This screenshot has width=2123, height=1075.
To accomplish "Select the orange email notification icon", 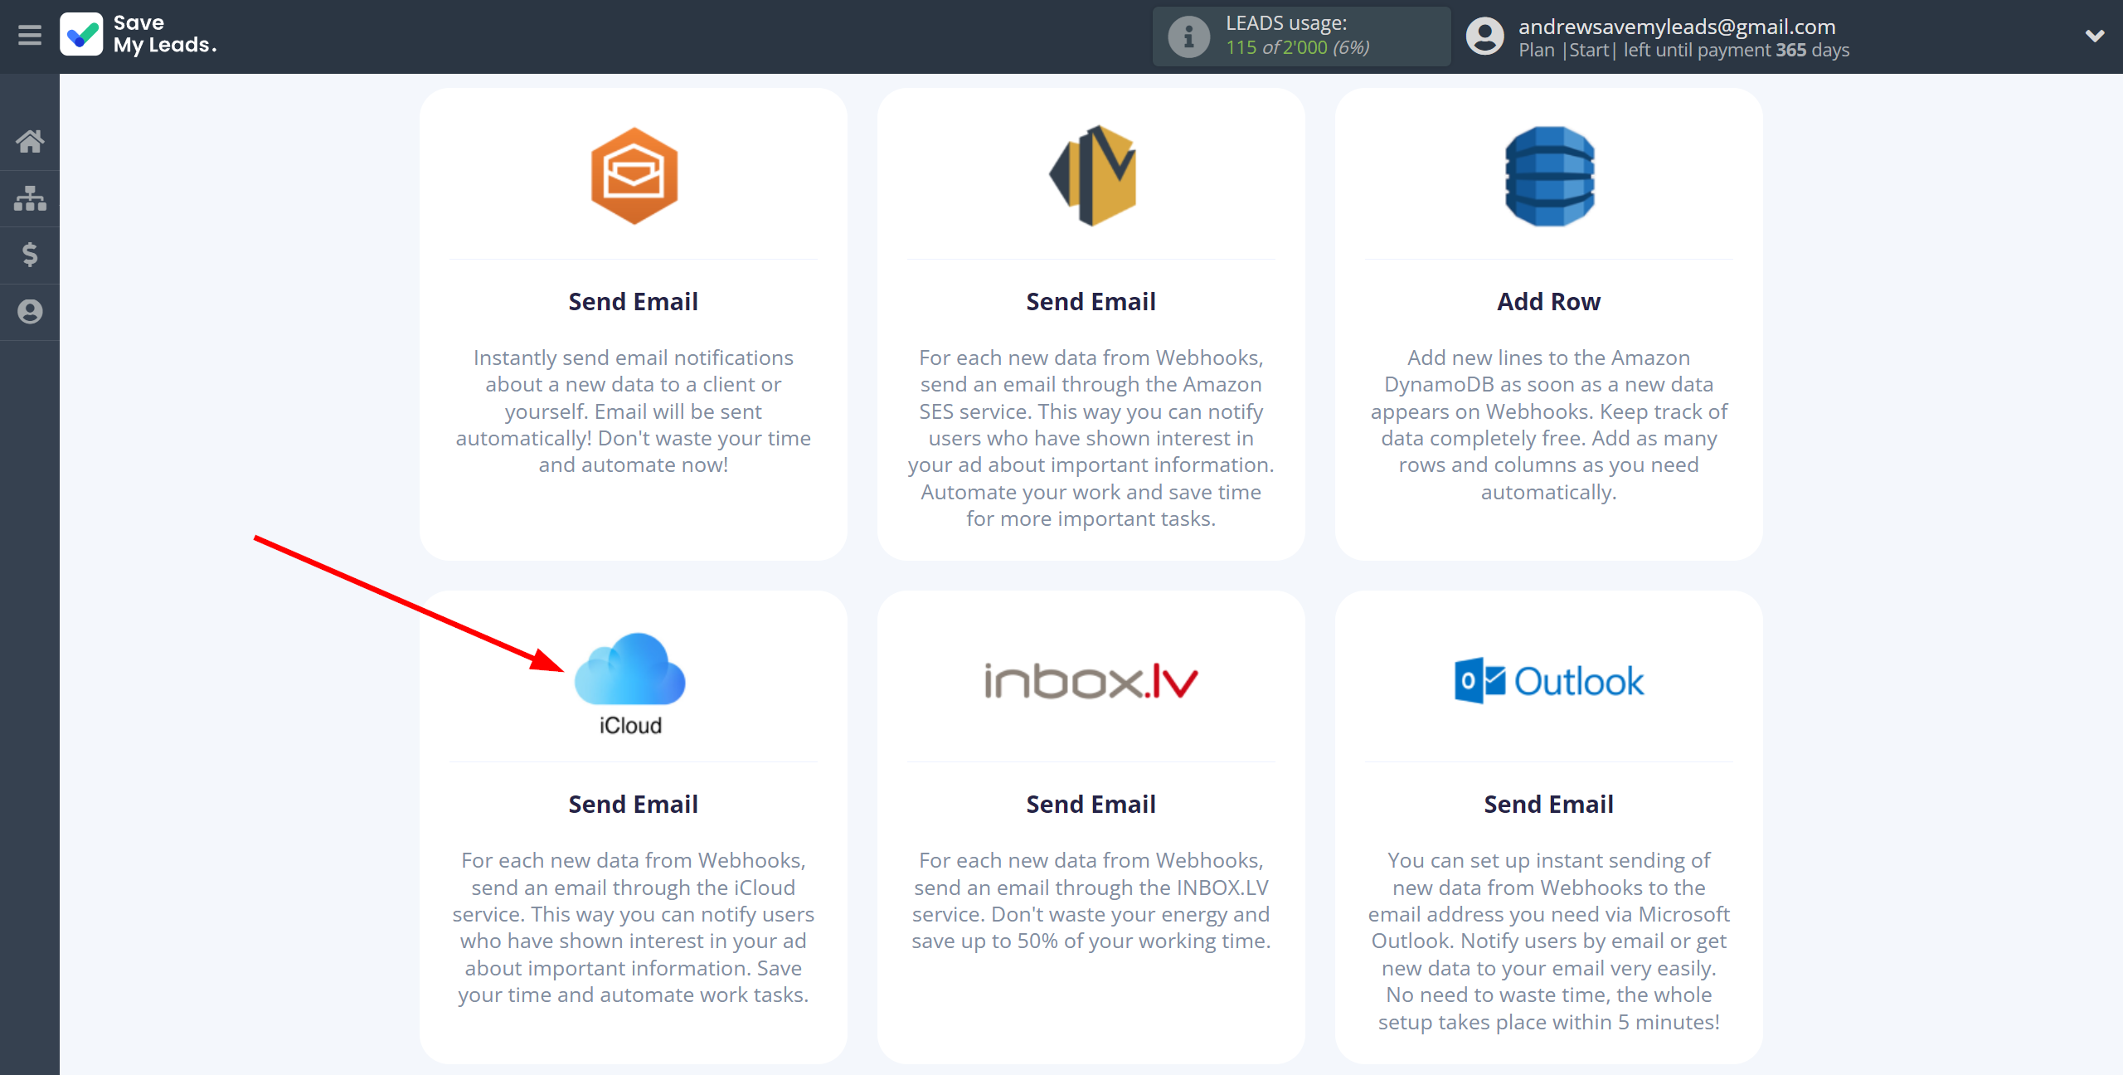I will tap(634, 176).
